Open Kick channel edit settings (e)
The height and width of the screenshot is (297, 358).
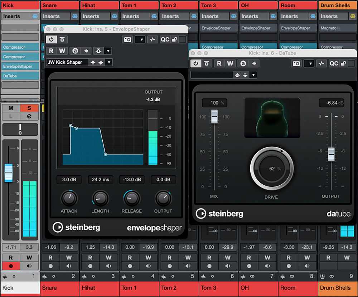click(x=29, y=116)
